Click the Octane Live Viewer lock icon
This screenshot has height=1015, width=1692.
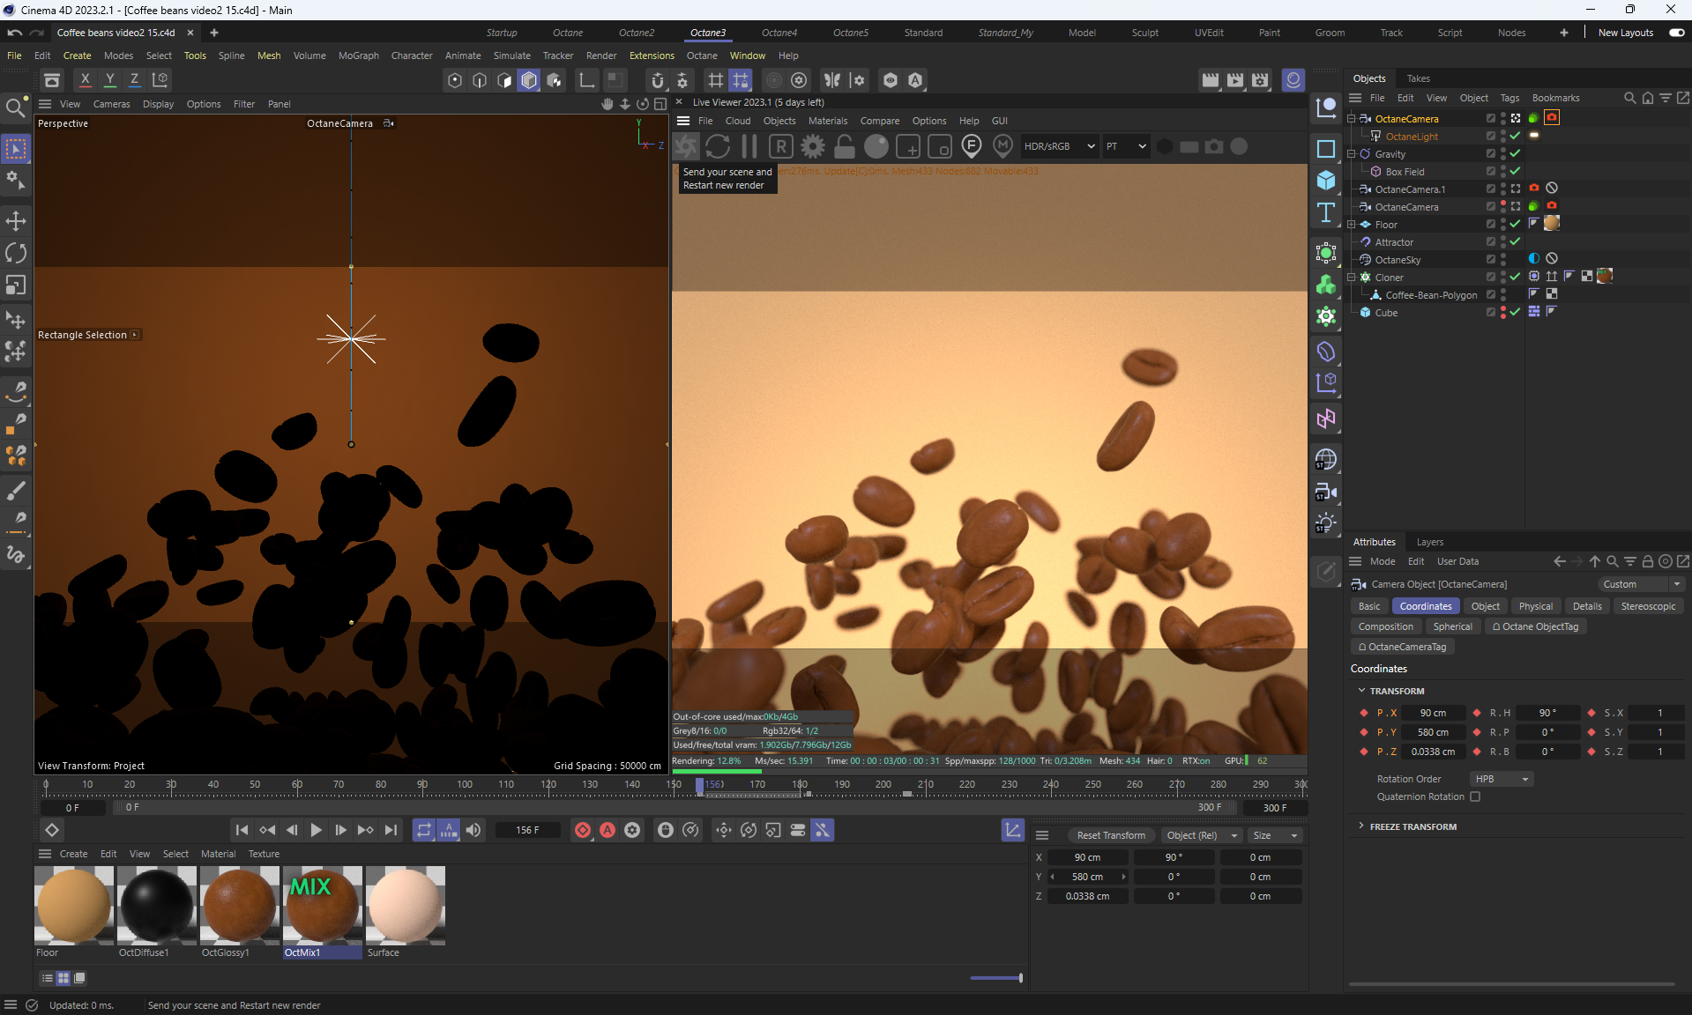[844, 147]
